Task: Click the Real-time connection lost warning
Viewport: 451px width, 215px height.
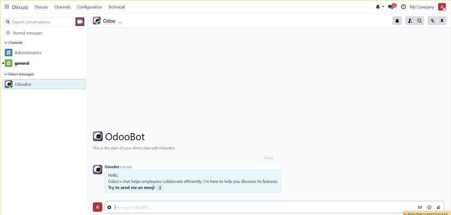Action: point(427,214)
